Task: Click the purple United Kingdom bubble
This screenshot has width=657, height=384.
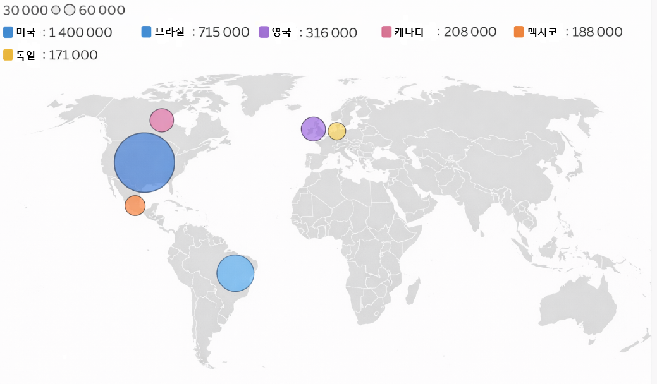Action: pos(313,129)
